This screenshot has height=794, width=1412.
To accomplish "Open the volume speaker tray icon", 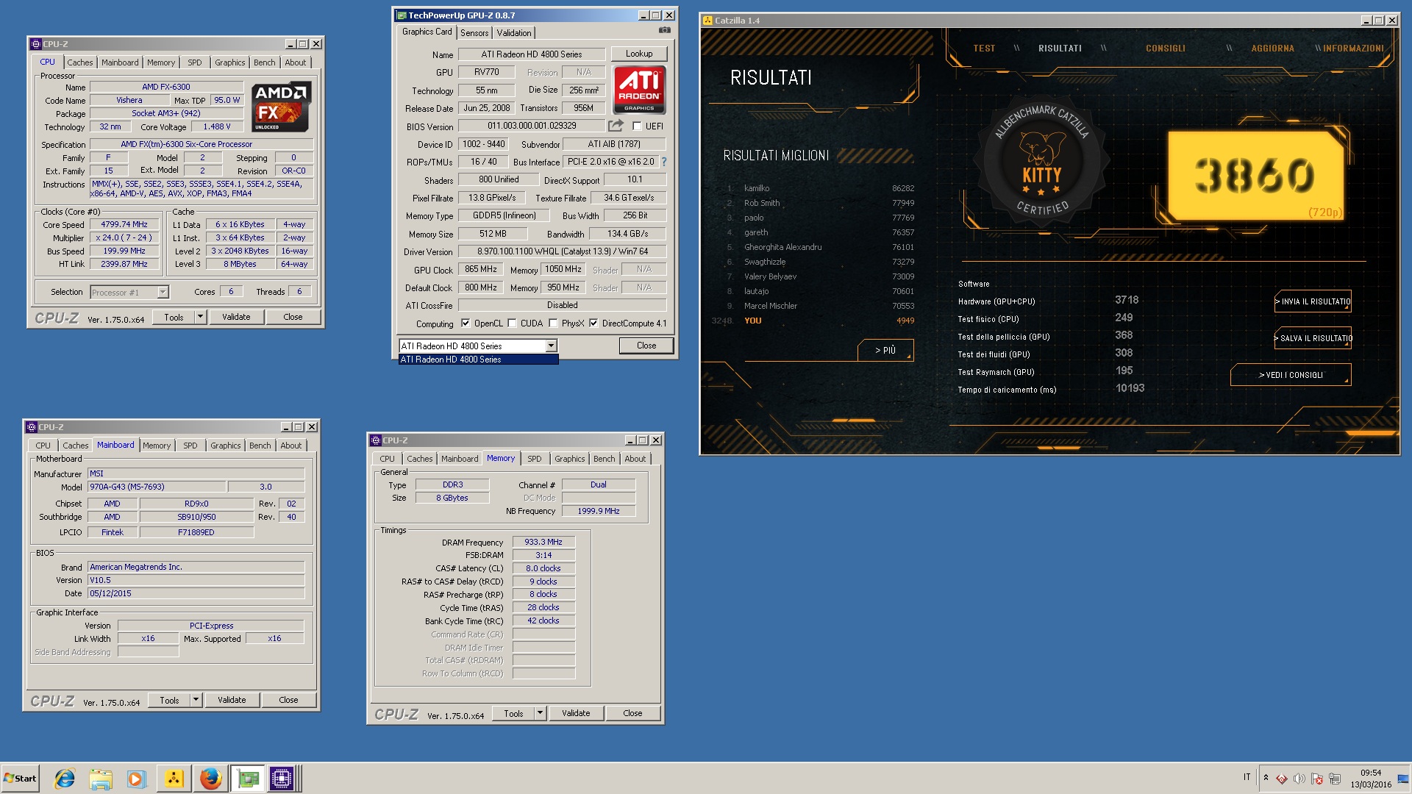I will click(x=1299, y=779).
